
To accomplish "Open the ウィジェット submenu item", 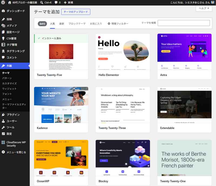I will 9,89.
